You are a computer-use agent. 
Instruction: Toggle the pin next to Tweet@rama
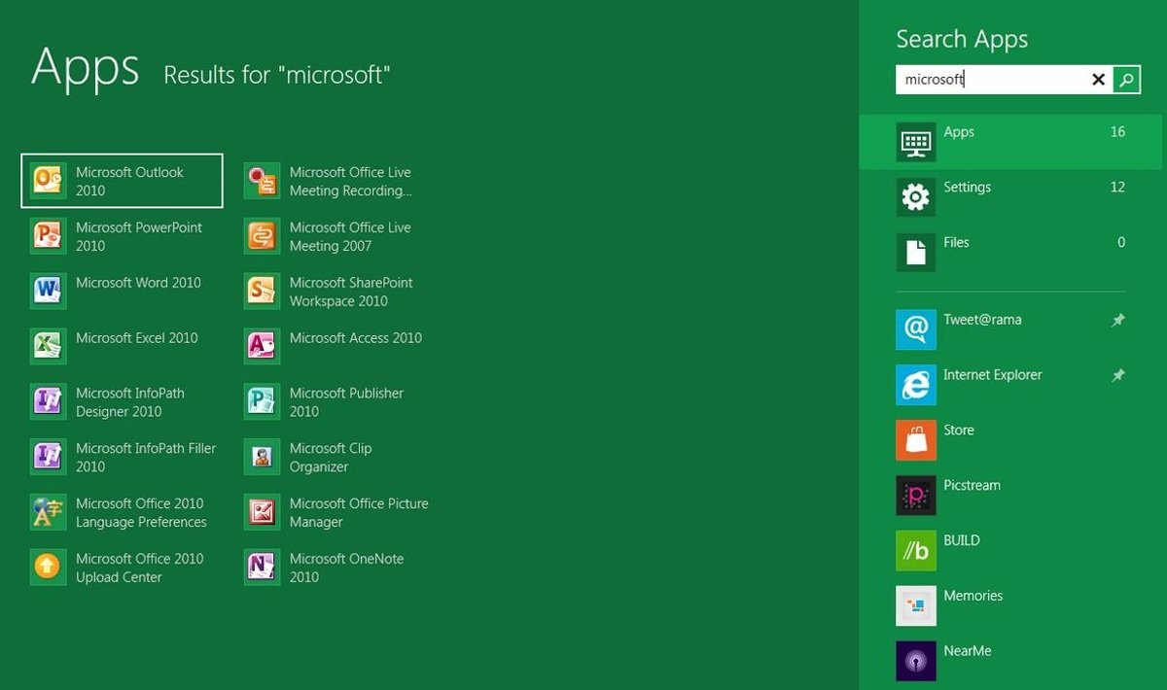(1118, 320)
